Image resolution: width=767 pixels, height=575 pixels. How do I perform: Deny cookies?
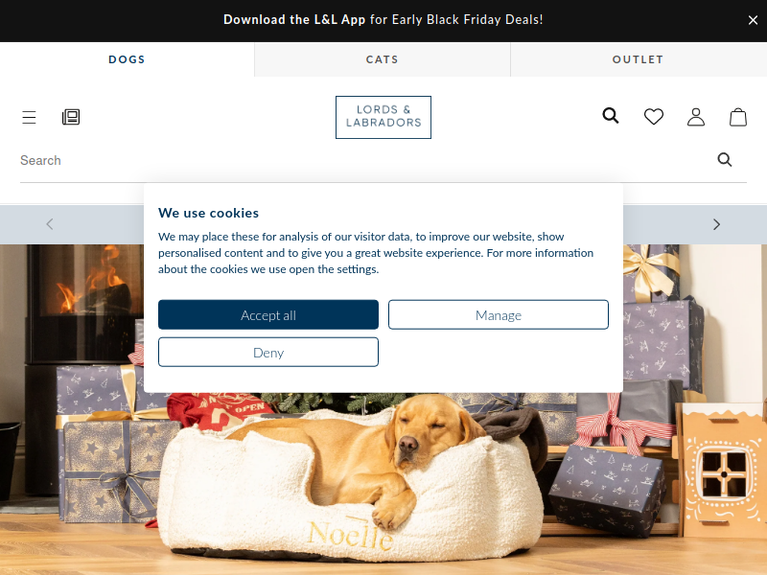click(x=268, y=352)
